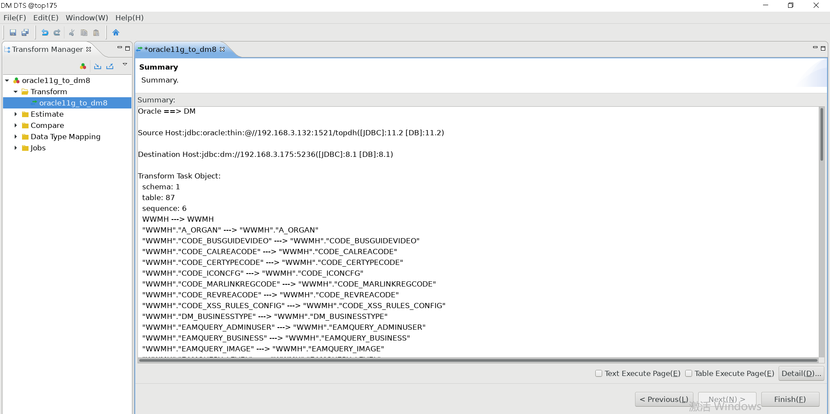Screen dimensions: 830x414
Task: Click the new project hexagon icon
Action: point(83,66)
